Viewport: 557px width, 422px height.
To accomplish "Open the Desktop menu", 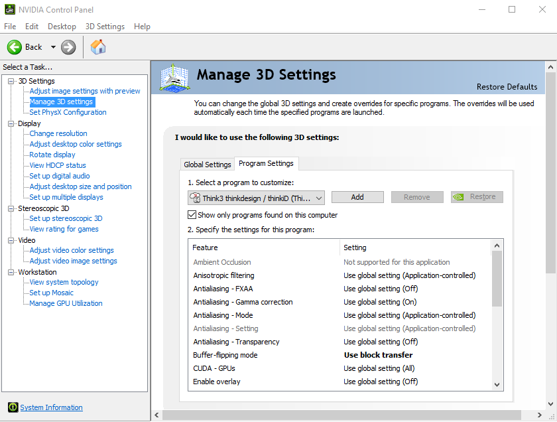I will coord(62,27).
